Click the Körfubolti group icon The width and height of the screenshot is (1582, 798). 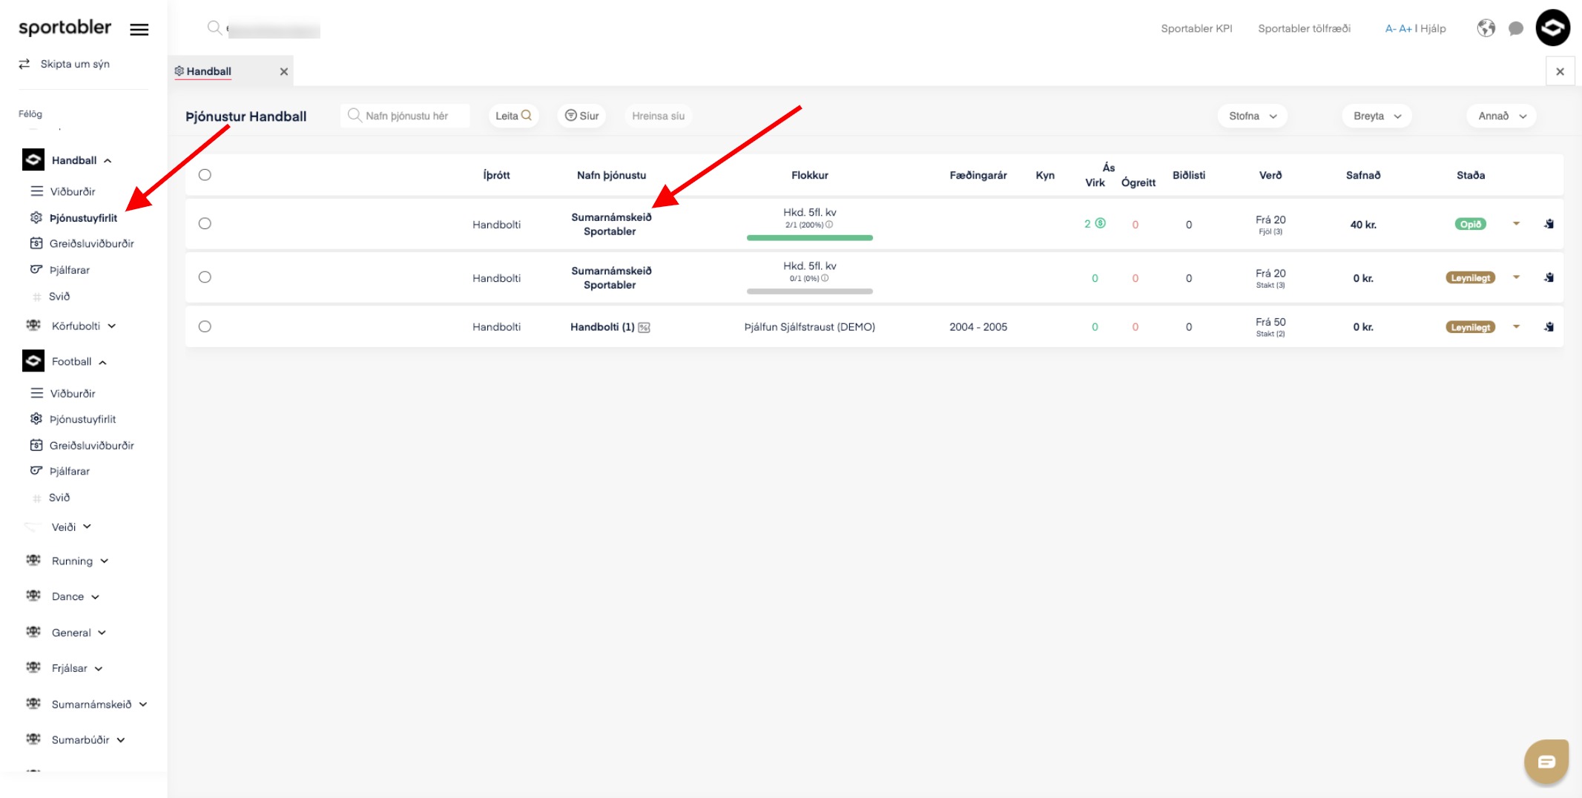tap(33, 326)
